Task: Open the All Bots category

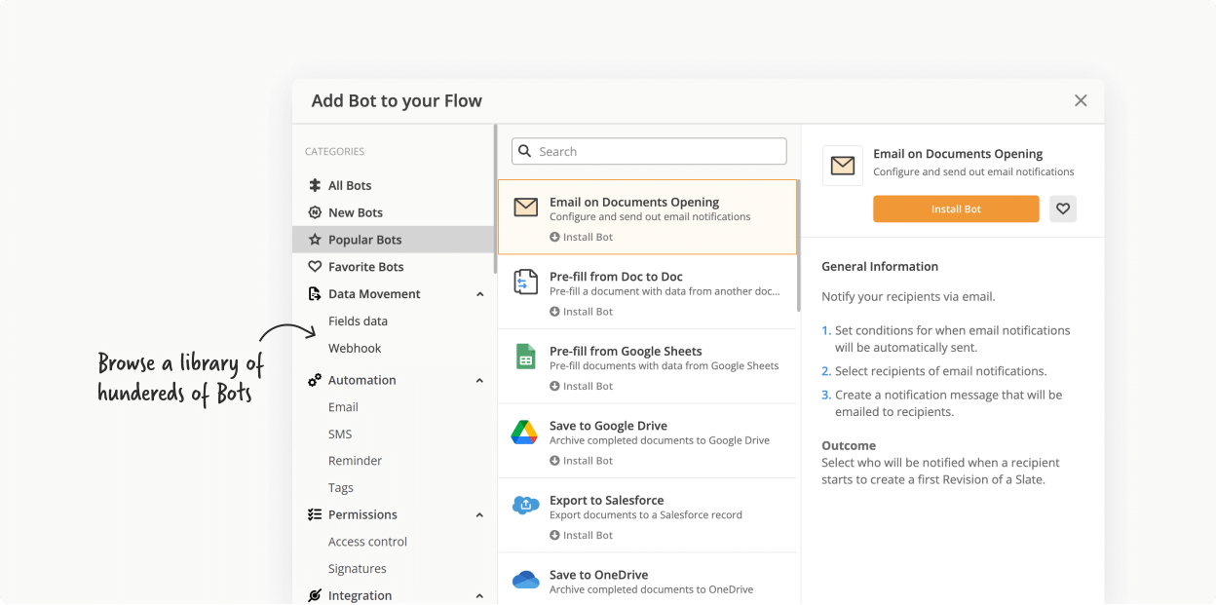Action: pos(349,185)
